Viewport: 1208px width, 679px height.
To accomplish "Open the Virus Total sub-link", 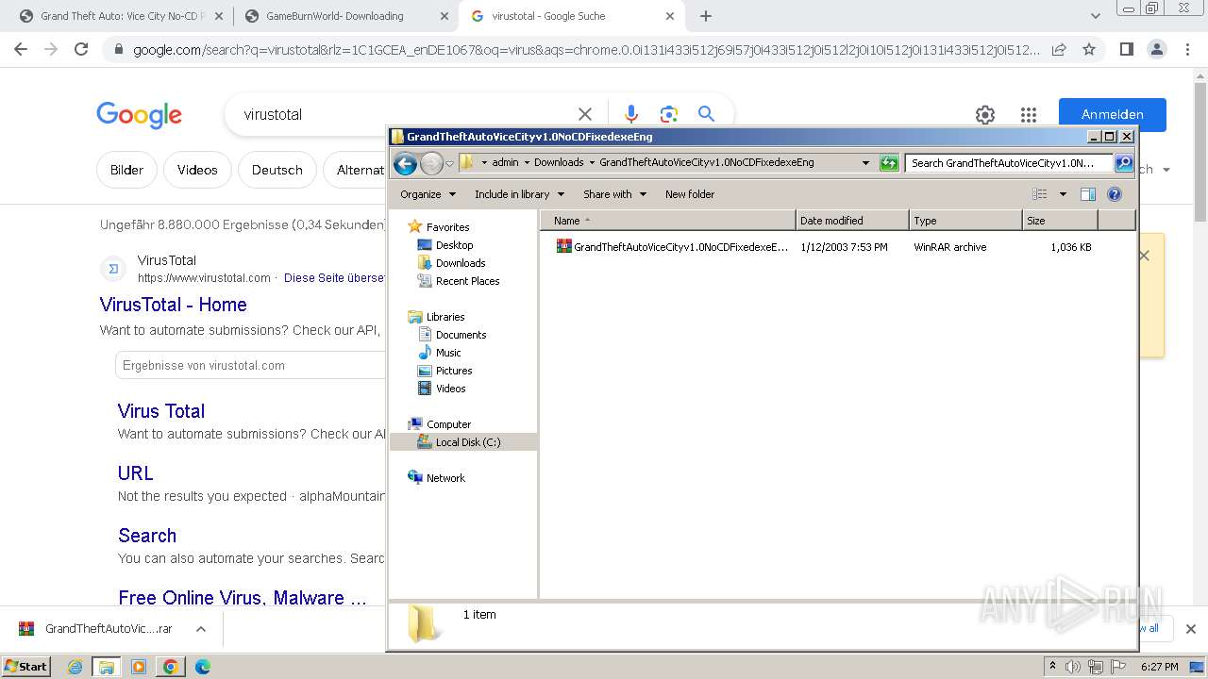I will (161, 411).
